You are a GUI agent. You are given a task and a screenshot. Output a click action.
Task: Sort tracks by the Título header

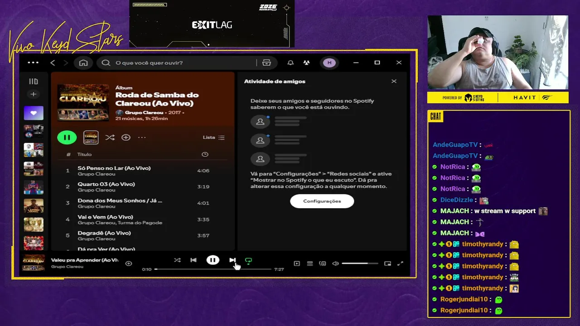click(84, 154)
